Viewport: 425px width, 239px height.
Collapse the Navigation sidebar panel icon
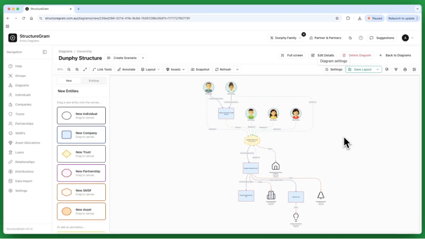(x=44, y=52)
